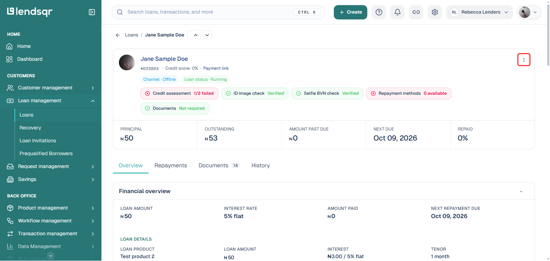
Task: Expand Data Management menu
Action: click(93, 247)
